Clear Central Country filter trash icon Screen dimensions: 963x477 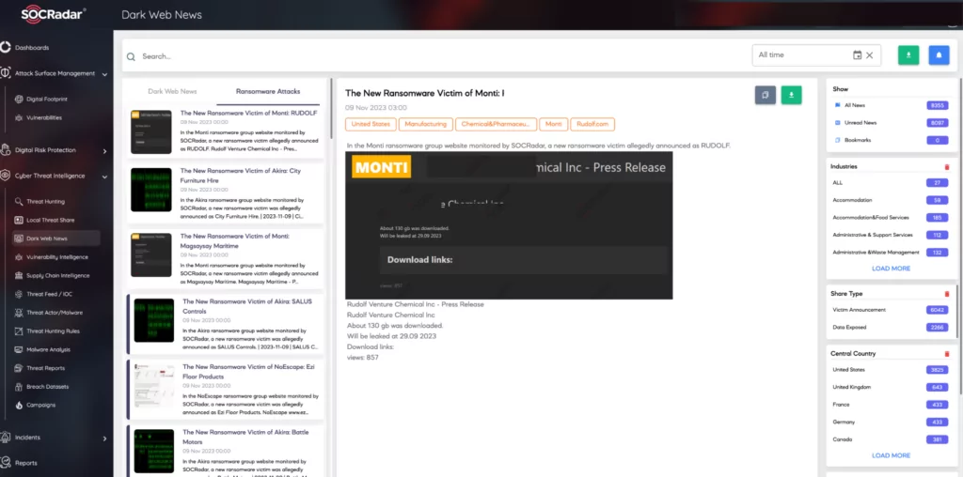[x=947, y=354]
